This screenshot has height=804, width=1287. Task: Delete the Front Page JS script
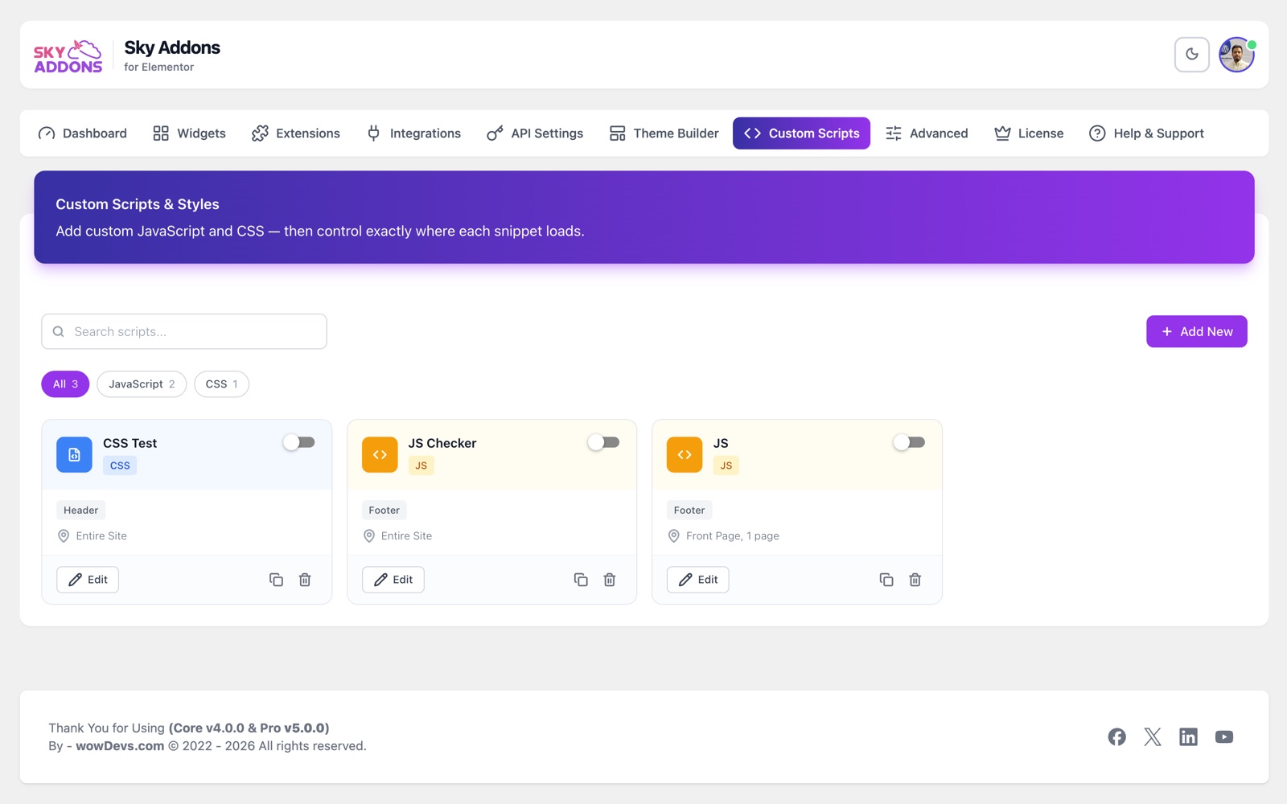[x=915, y=580]
